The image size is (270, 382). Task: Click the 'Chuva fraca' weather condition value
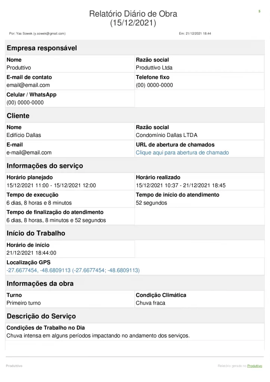click(150, 303)
